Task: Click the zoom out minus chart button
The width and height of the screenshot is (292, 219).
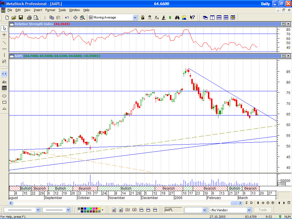Action: (x=268, y=203)
